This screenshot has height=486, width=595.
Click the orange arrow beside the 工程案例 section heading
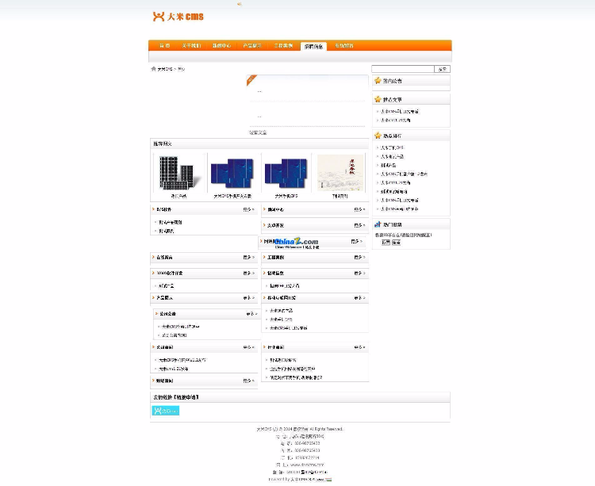[x=264, y=257]
